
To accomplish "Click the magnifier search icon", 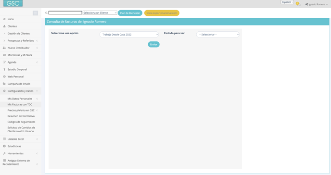I will pos(47,13).
